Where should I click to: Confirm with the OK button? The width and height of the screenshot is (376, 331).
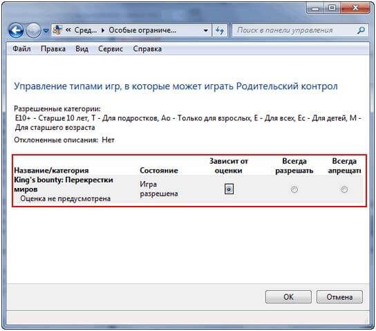[288, 297]
